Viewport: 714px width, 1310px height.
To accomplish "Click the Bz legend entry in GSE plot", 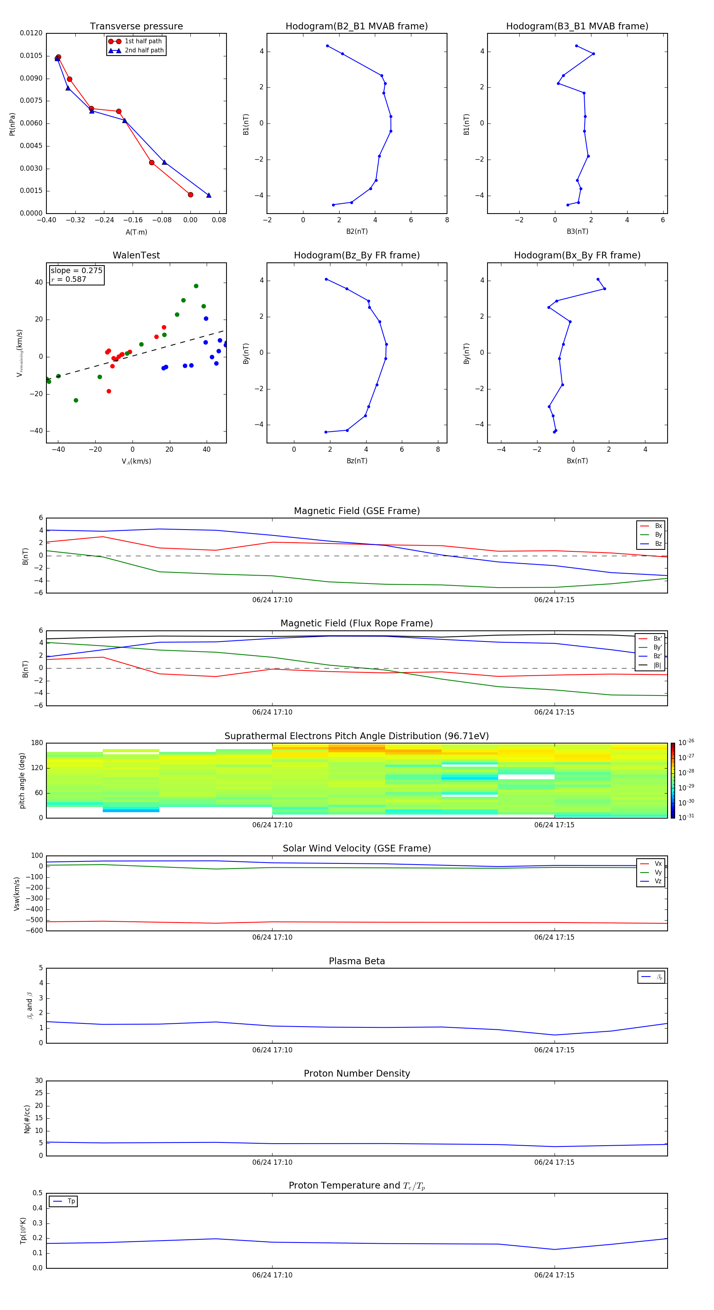I will point(651,543).
